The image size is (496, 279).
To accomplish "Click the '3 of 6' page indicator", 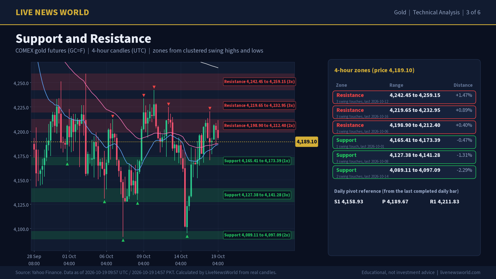I will point(473,12).
